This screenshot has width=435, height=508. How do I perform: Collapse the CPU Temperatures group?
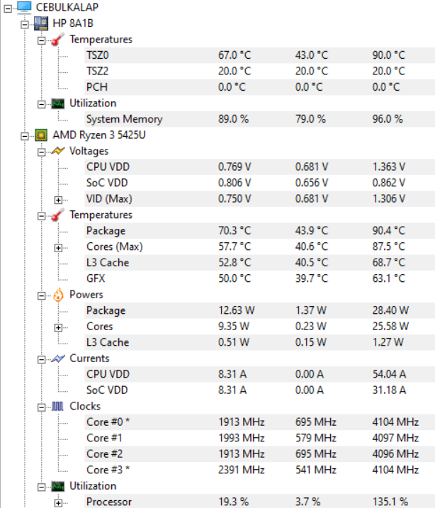(x=42, y=216)
